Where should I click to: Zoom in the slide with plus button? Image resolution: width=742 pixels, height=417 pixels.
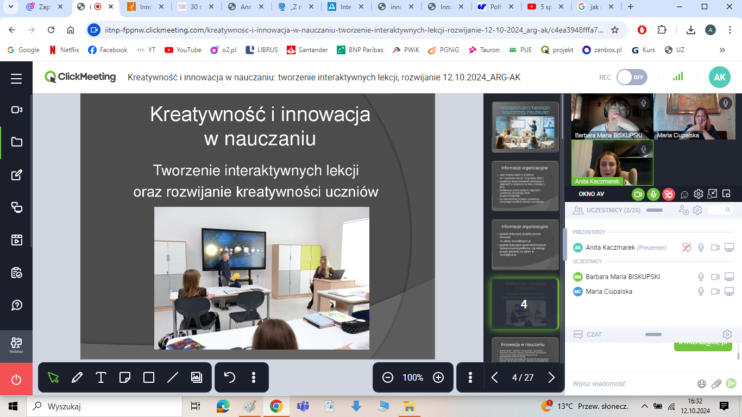click(438, 377)
